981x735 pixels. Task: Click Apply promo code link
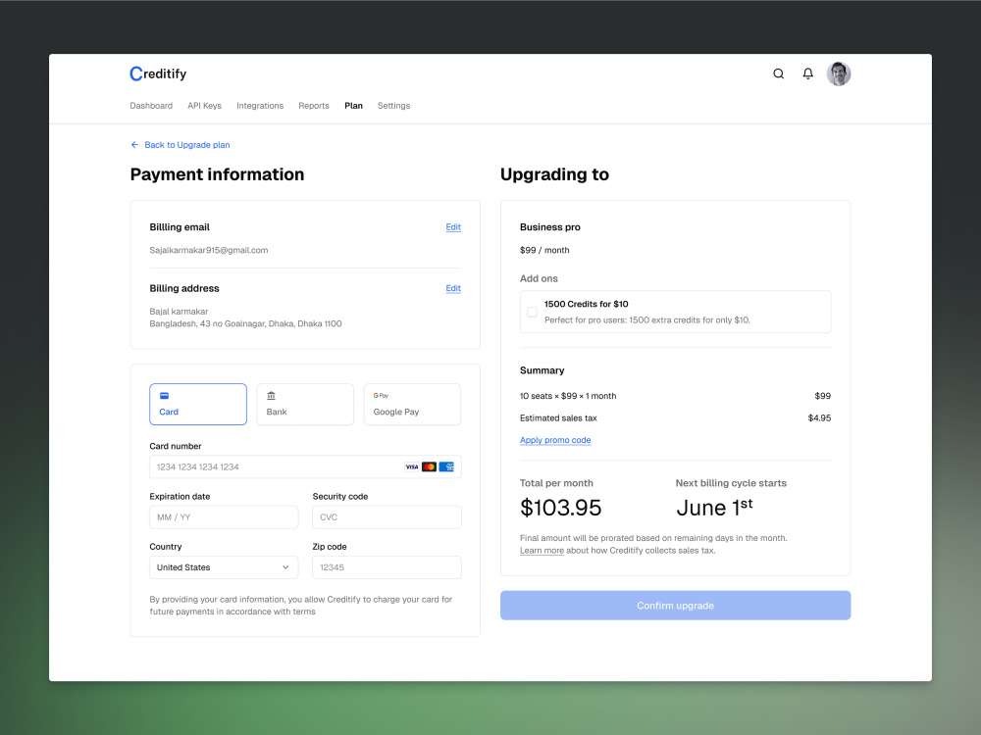click(555, 440)
